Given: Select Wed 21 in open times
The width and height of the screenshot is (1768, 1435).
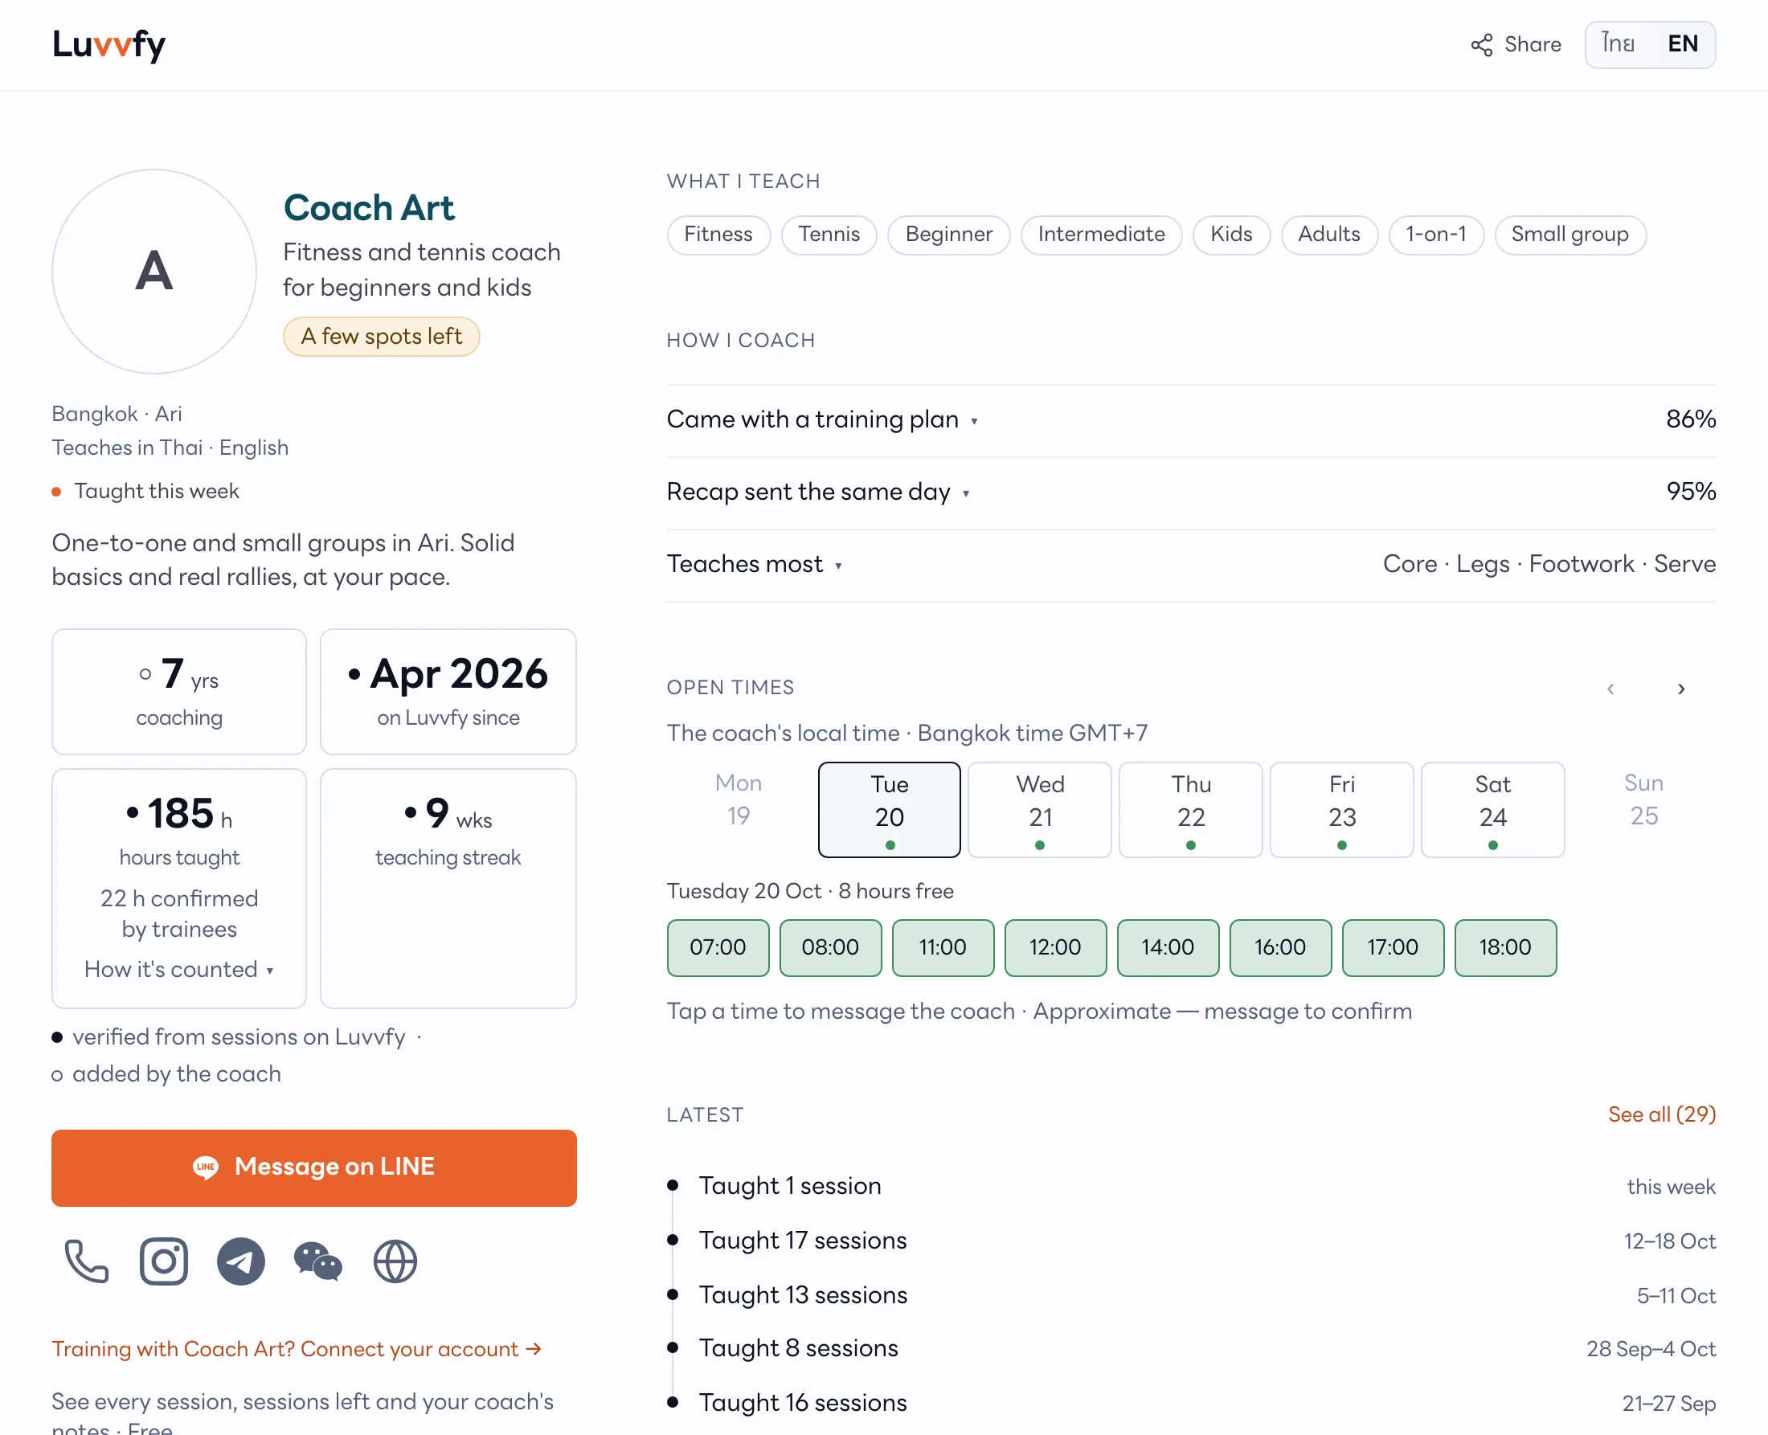Looking at the screenshot, I should [1040, 809].
